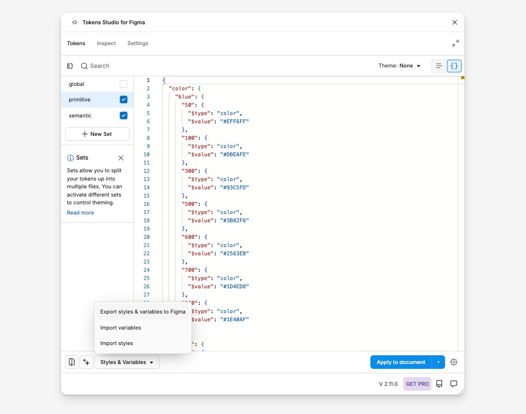Image resolution: width=526 pixels, height=414 pixels.
Task: Open the Theme: None dropdown
Action: click(399, 66)
